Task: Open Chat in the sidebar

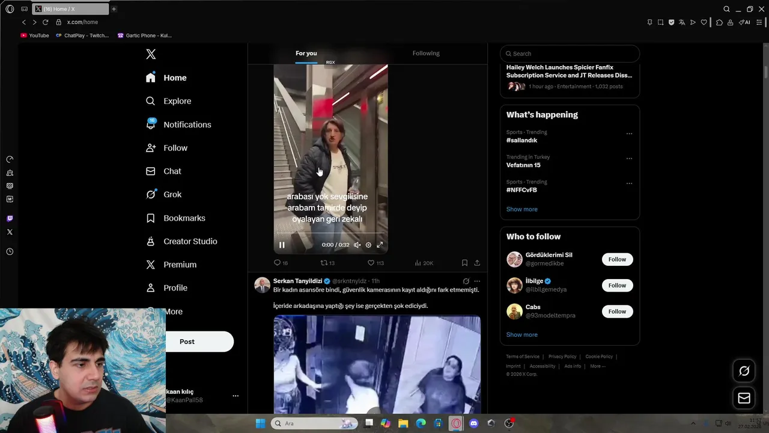Action: pyautogui.click(x=163, y=171)
